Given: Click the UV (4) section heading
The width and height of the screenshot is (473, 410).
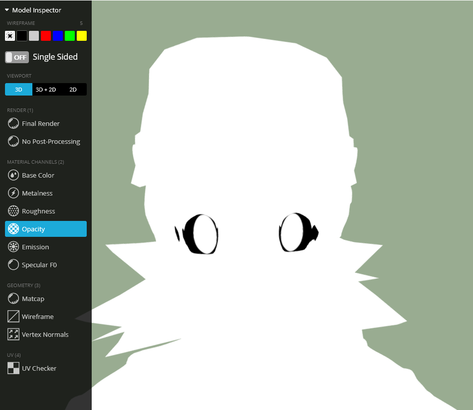Looking at the screenshot, I should (14, 355).
